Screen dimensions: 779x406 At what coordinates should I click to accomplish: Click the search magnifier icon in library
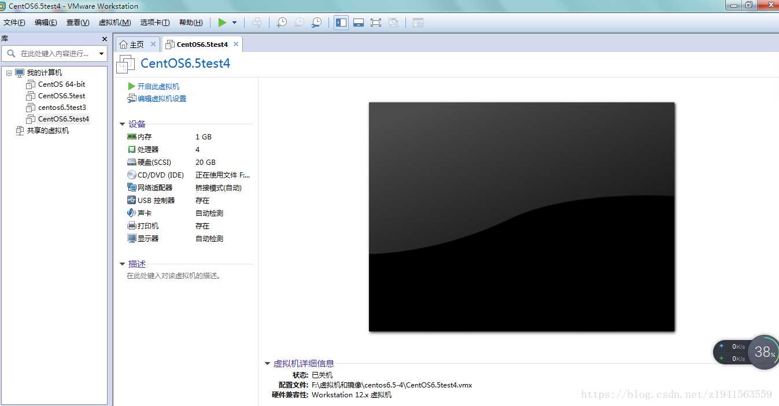11,53
